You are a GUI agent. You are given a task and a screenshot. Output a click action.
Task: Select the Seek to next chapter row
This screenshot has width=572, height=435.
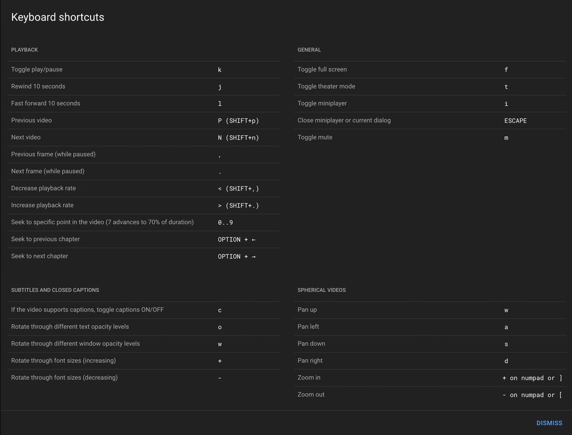(x=40, y=256)
